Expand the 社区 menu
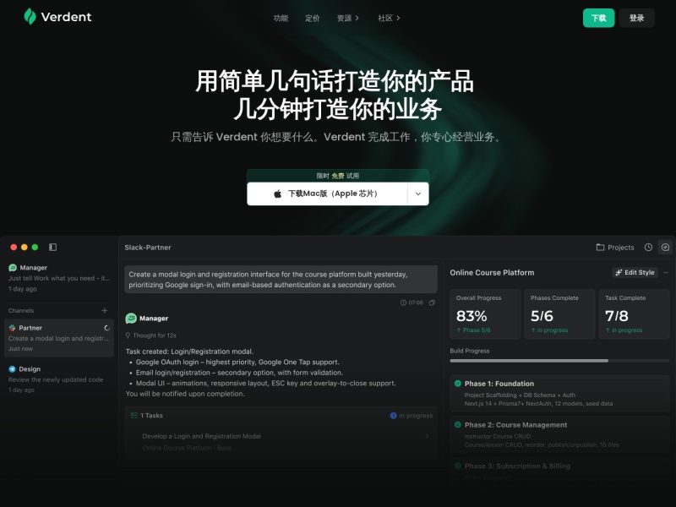 click(x=389, y=18)
